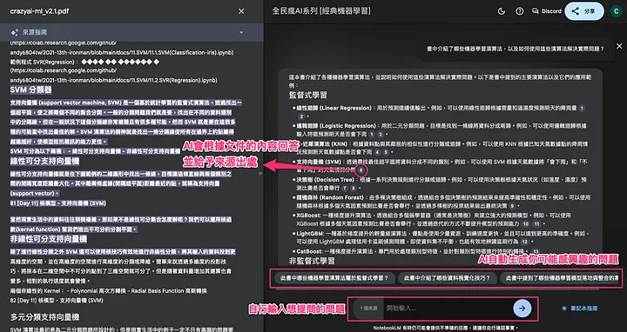Click the file name crazyai-ml_v2.1.pdf
The image size is (627, 332).
(39, 11)
